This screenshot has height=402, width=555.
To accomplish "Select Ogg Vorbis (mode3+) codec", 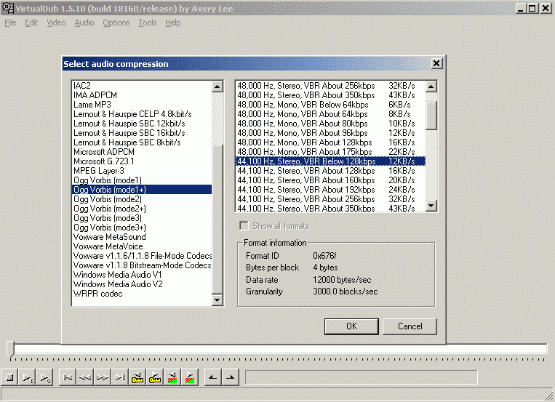I will pos(142,228).
